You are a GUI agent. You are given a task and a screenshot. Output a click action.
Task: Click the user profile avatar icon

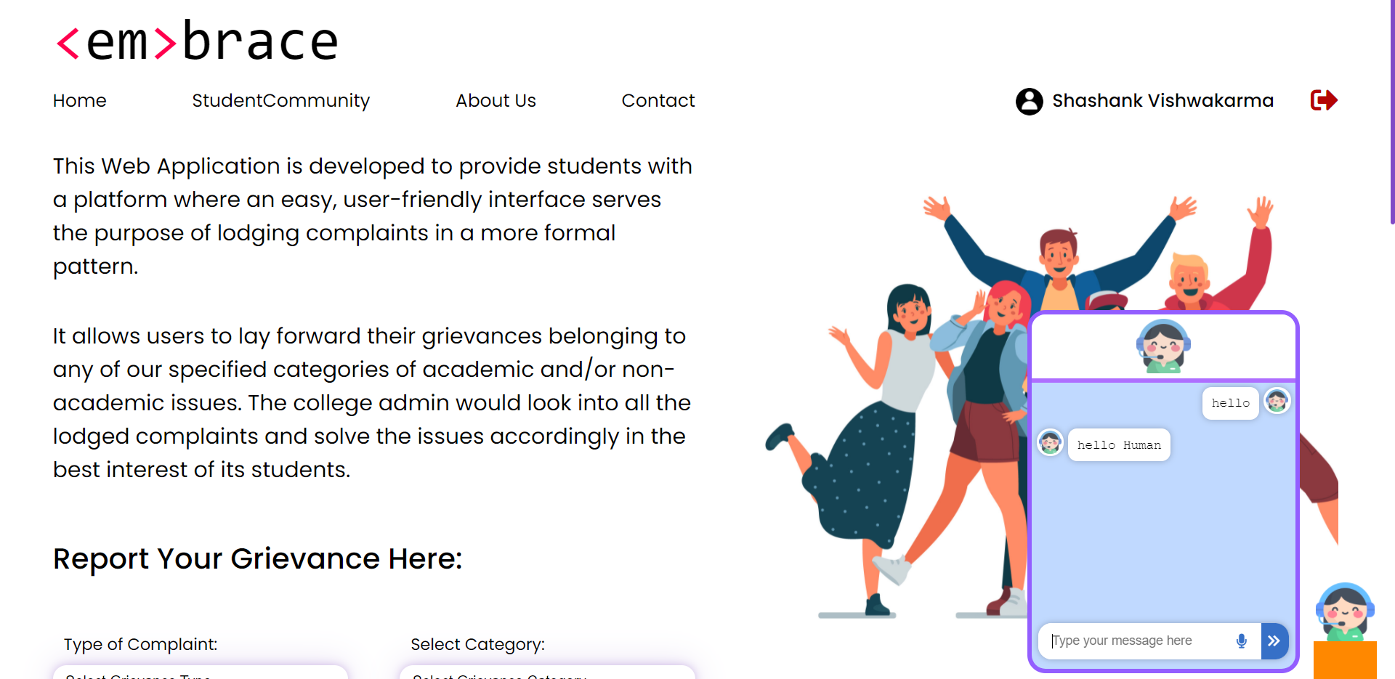coord(1029,101)
